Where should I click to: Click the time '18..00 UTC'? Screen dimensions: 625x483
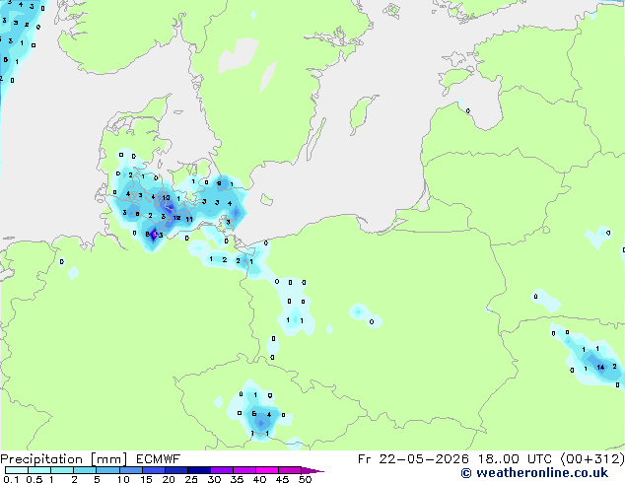click(x=515, y=459)
